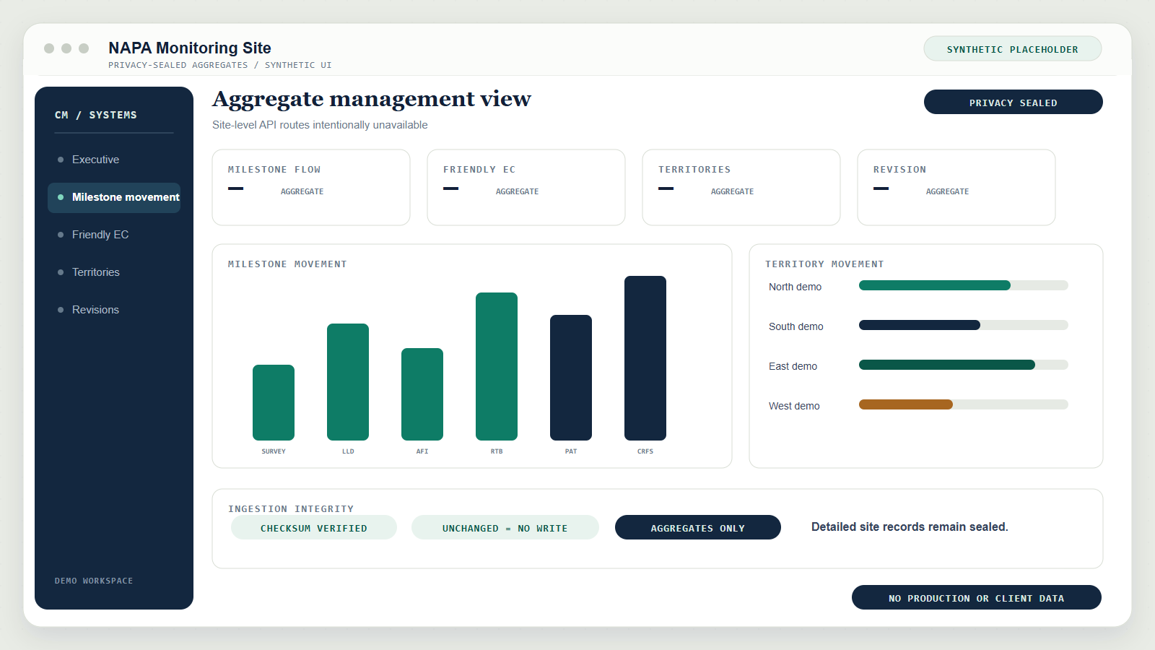This screenshot has width=1155, height=650.
Task: Click the Aggregates Only pill
Action: [697, 527]
